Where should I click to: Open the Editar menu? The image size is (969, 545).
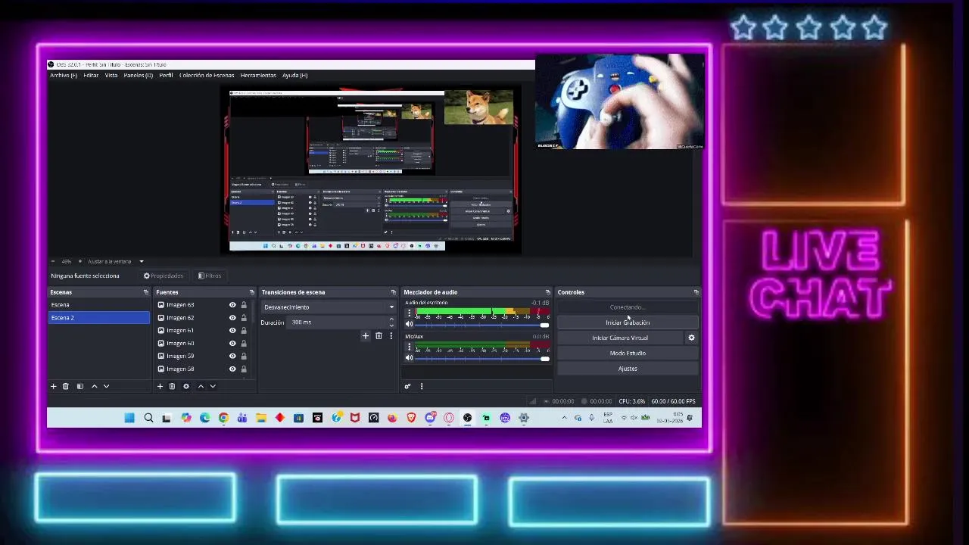click(91, 76)
